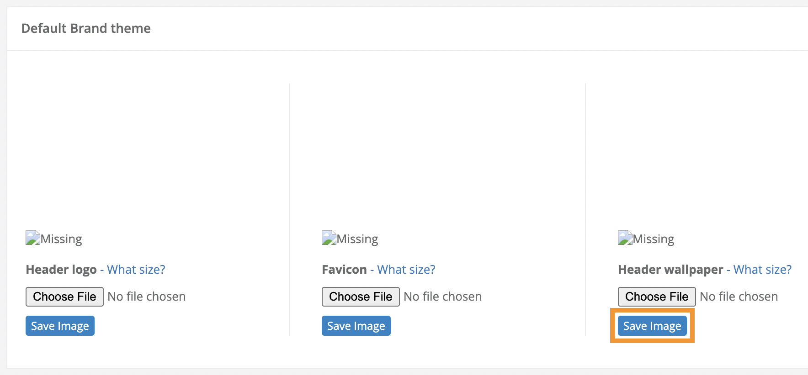808x375 pixels.
Task: Click the "No file chosen" text beside Header logo
Action: tap(146, 297)
